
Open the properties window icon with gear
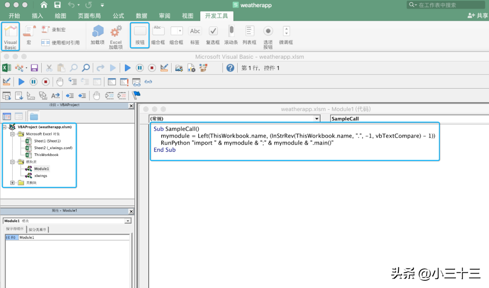click(x=191, y=67)
